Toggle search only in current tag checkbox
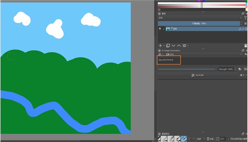This screenshot has height=142, width=248. click(x=228, y=139)
